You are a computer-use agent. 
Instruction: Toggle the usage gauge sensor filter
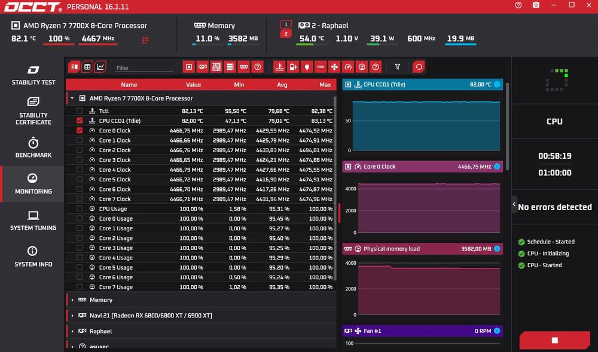362,67
